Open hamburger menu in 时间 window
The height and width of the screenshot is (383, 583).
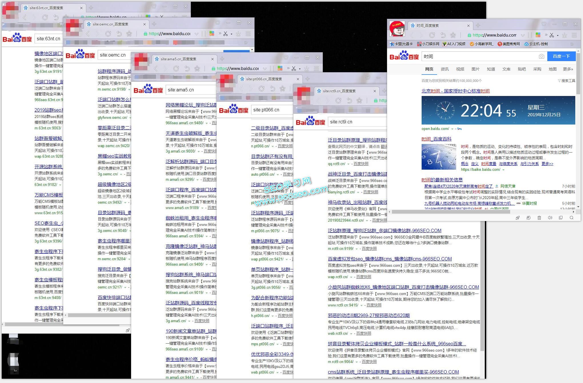(x=574, y=35)
